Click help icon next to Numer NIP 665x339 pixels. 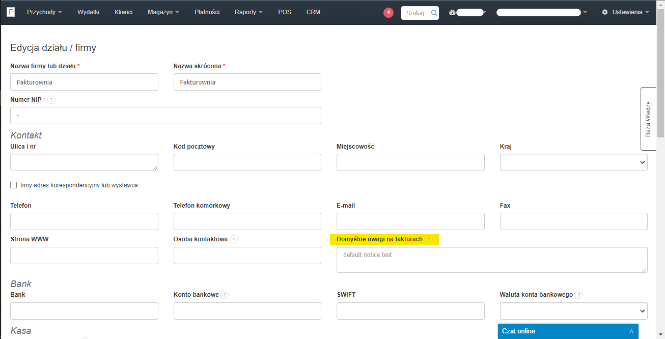(51, 100)
